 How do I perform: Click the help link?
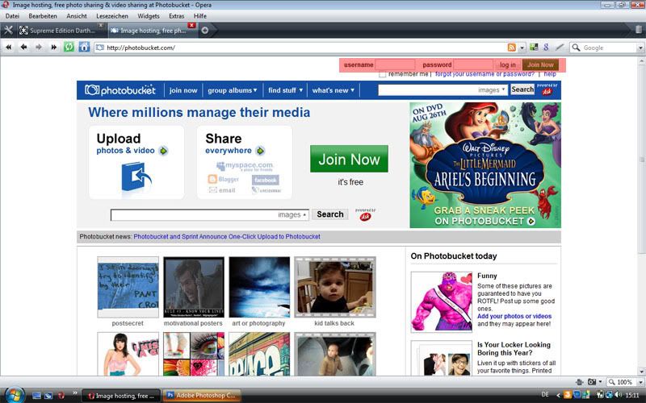click(x=550, y=74)
